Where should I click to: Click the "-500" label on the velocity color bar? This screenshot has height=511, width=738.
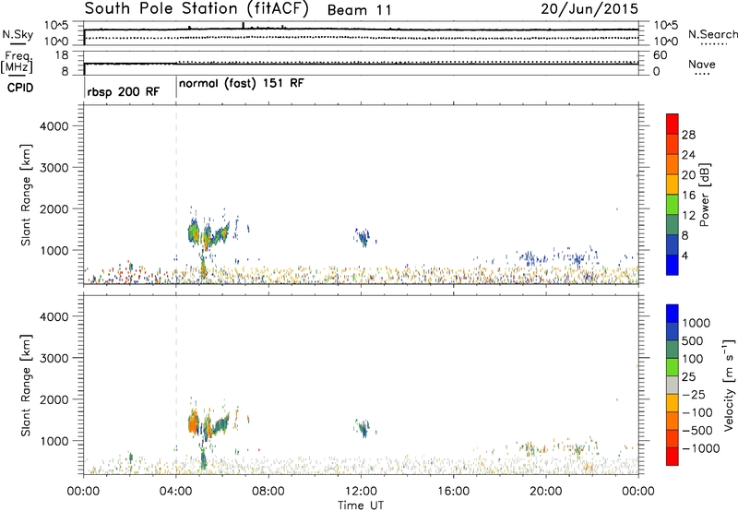697,431
